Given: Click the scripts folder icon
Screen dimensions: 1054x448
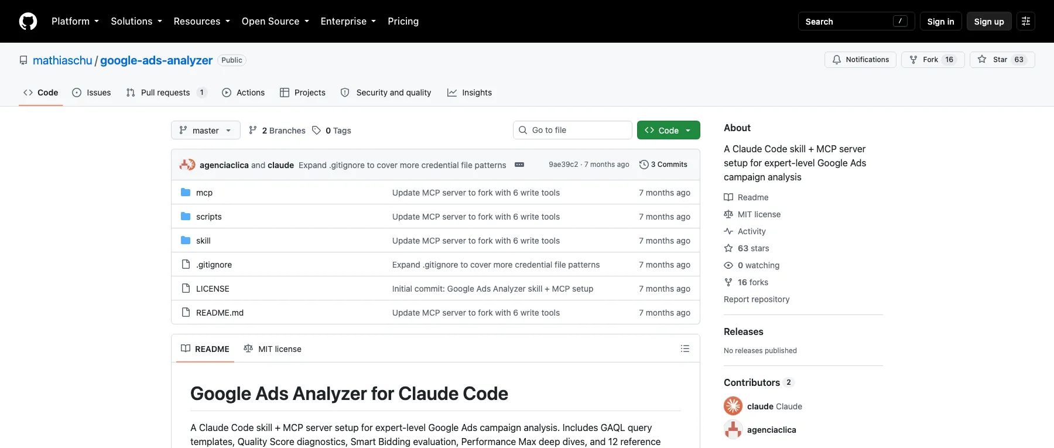Looking at the screenshot, I should (x=186, y=216).
